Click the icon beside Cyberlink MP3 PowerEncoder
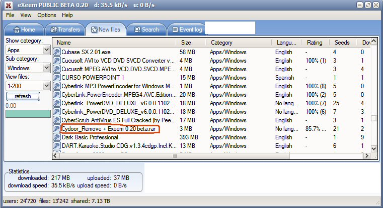The height and width of the screenshot is (208, 383). pyautogui.click(x=57, y=86)
